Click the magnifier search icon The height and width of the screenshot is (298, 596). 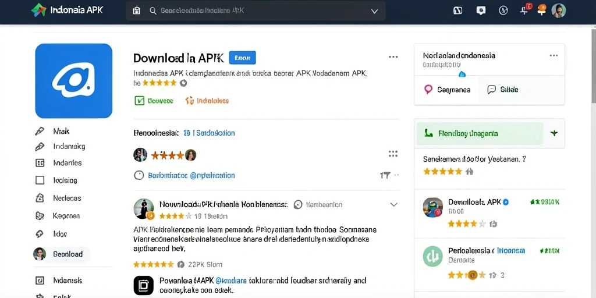(x=153, y=10)
